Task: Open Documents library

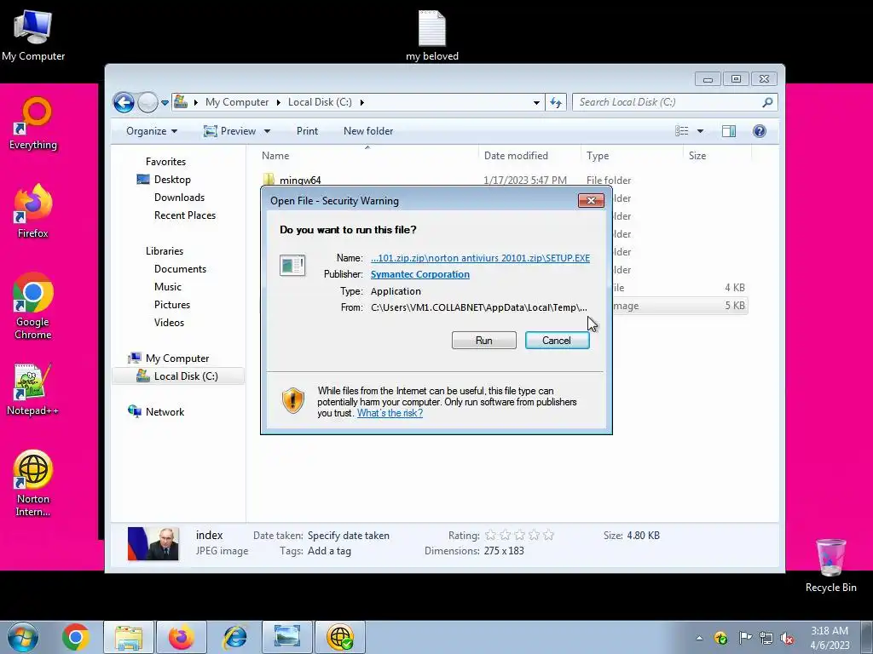Action: click(x=181, y=269)
